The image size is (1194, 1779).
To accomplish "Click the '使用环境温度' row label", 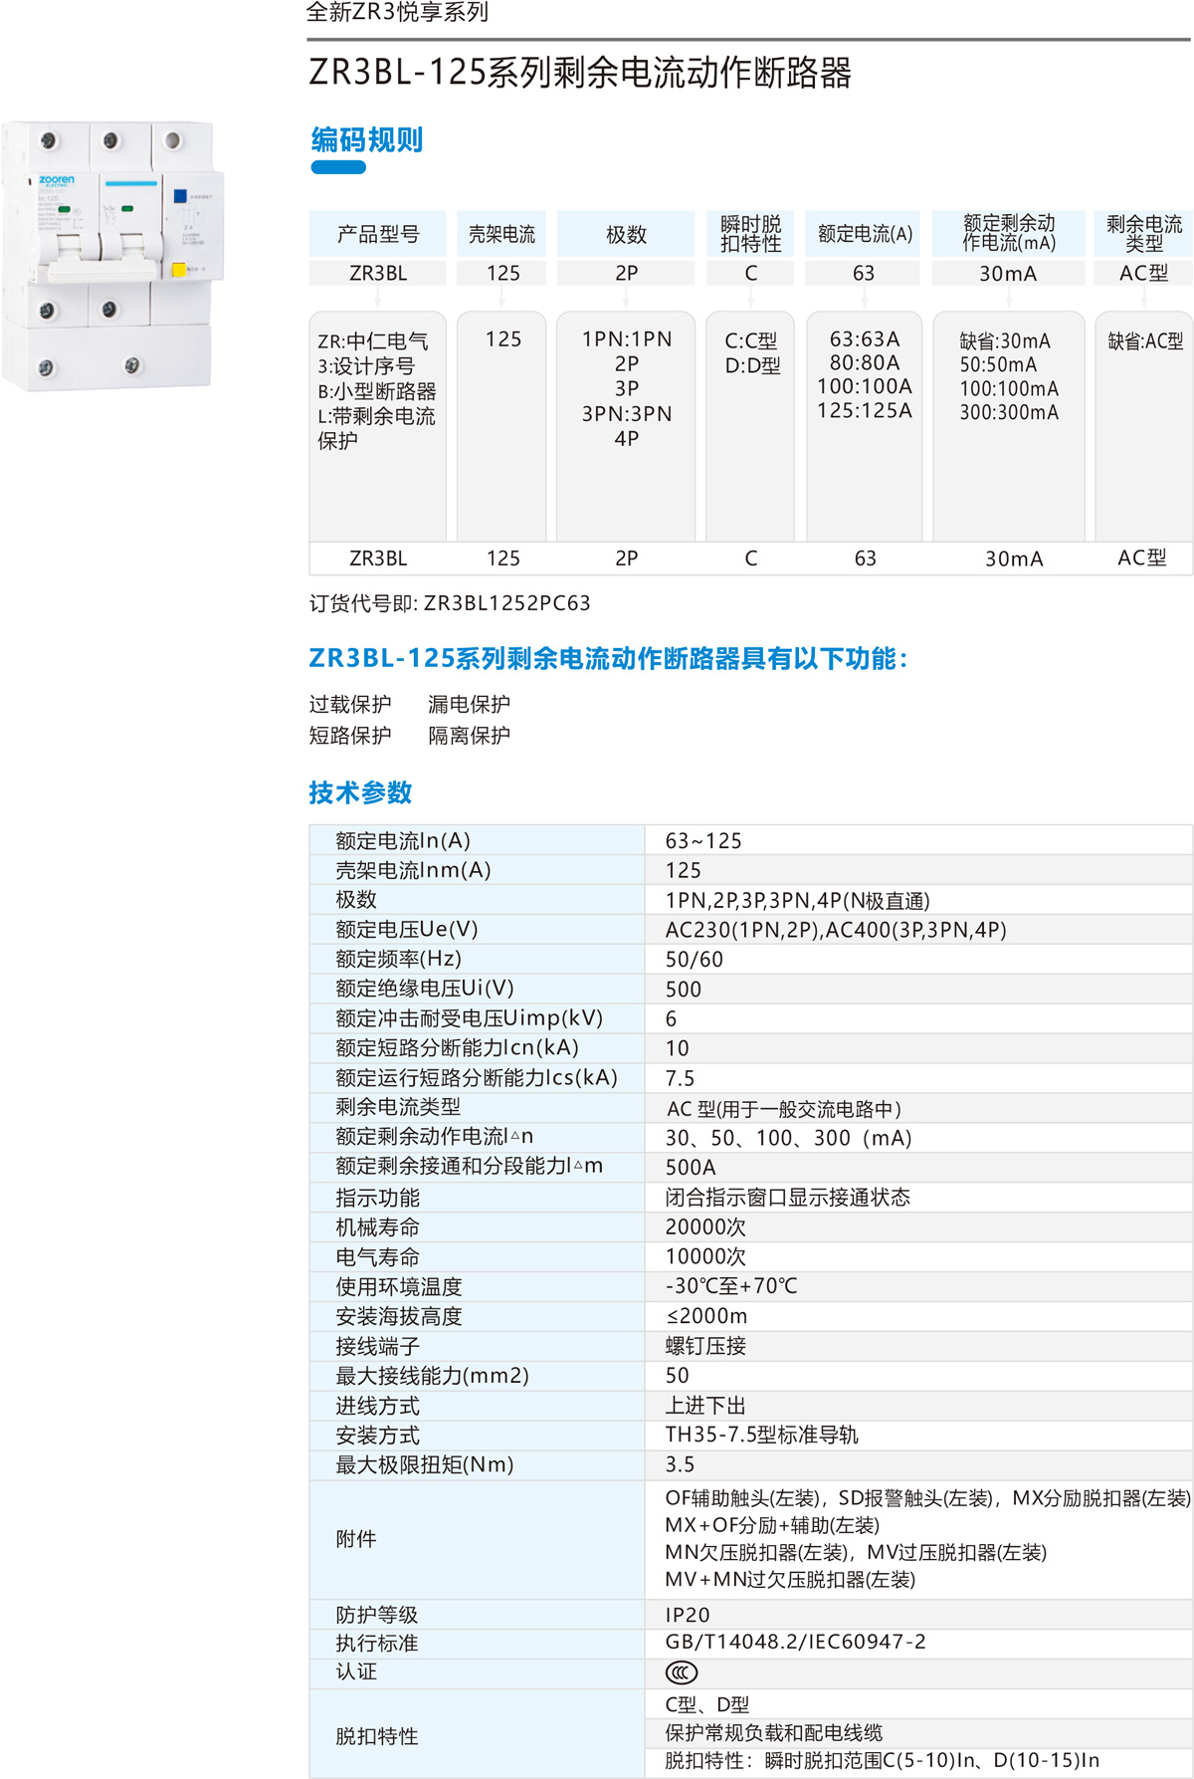I will 398,1286.
